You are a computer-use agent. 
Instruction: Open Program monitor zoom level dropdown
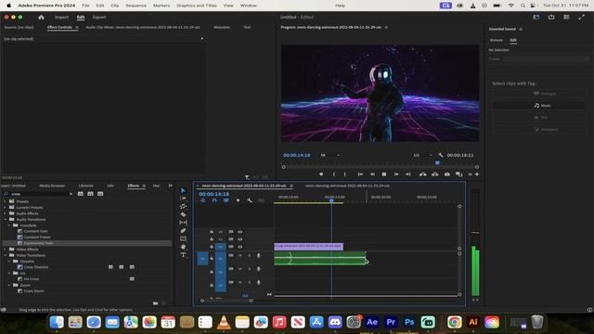click(330, 155)
